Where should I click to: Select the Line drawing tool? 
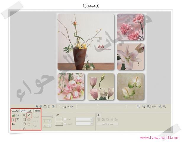[29, 115]
